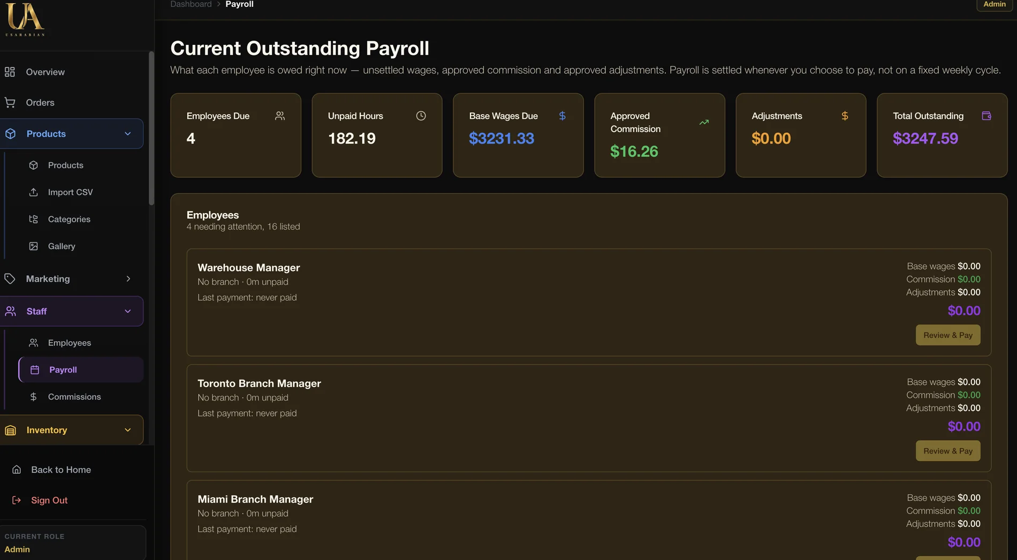
Task: Click the Adjustments card dollar icon
Action: 845,116
